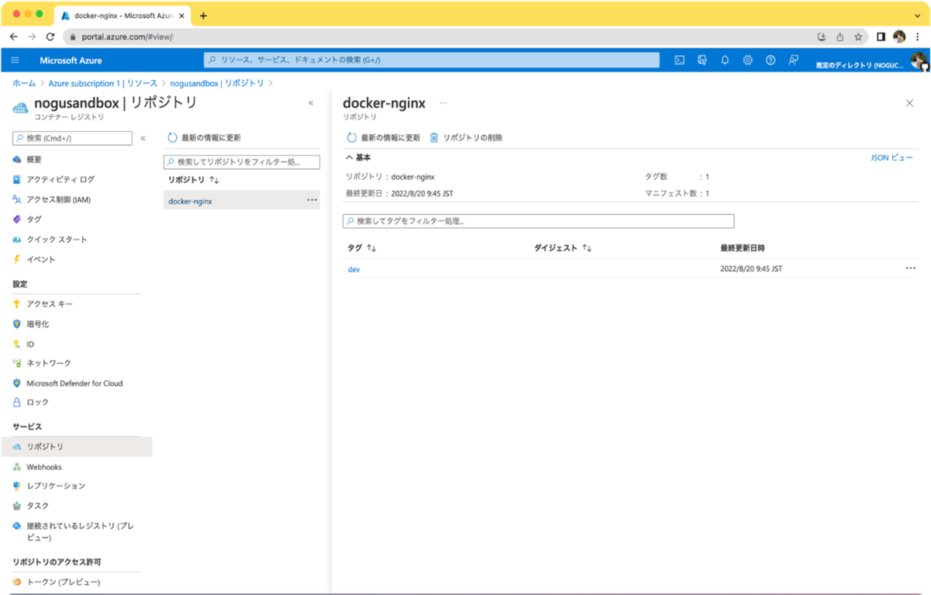The image size is (931, 595).
Task: Click the Microsoft Azure logo text
Action: [71, 61]
